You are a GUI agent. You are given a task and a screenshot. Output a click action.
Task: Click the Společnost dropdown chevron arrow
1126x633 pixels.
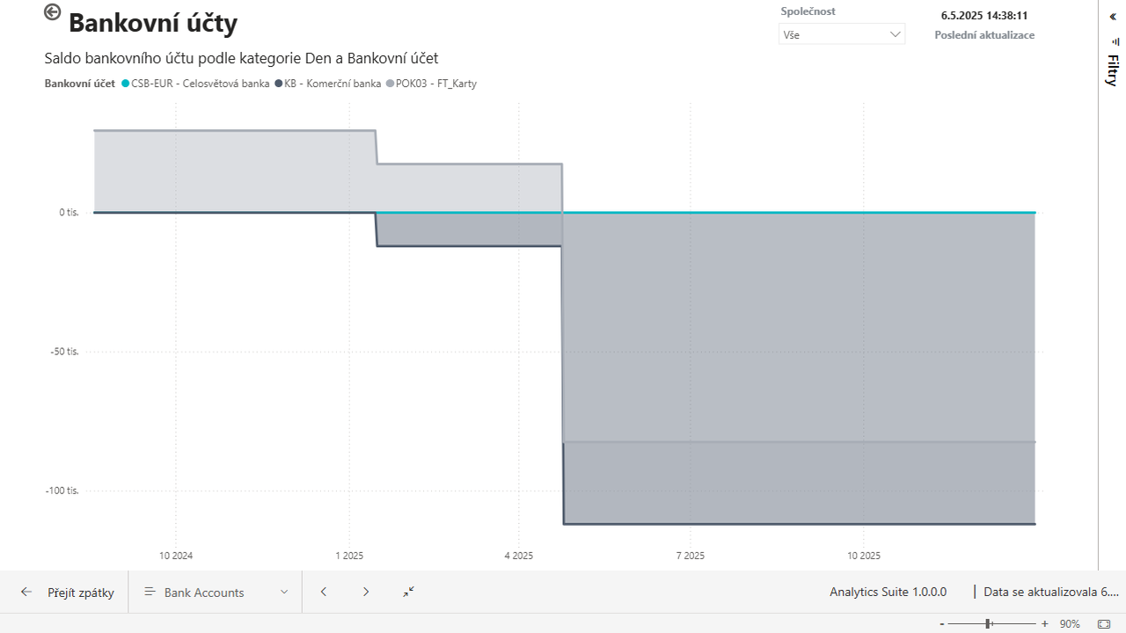[x=896, y=34]
